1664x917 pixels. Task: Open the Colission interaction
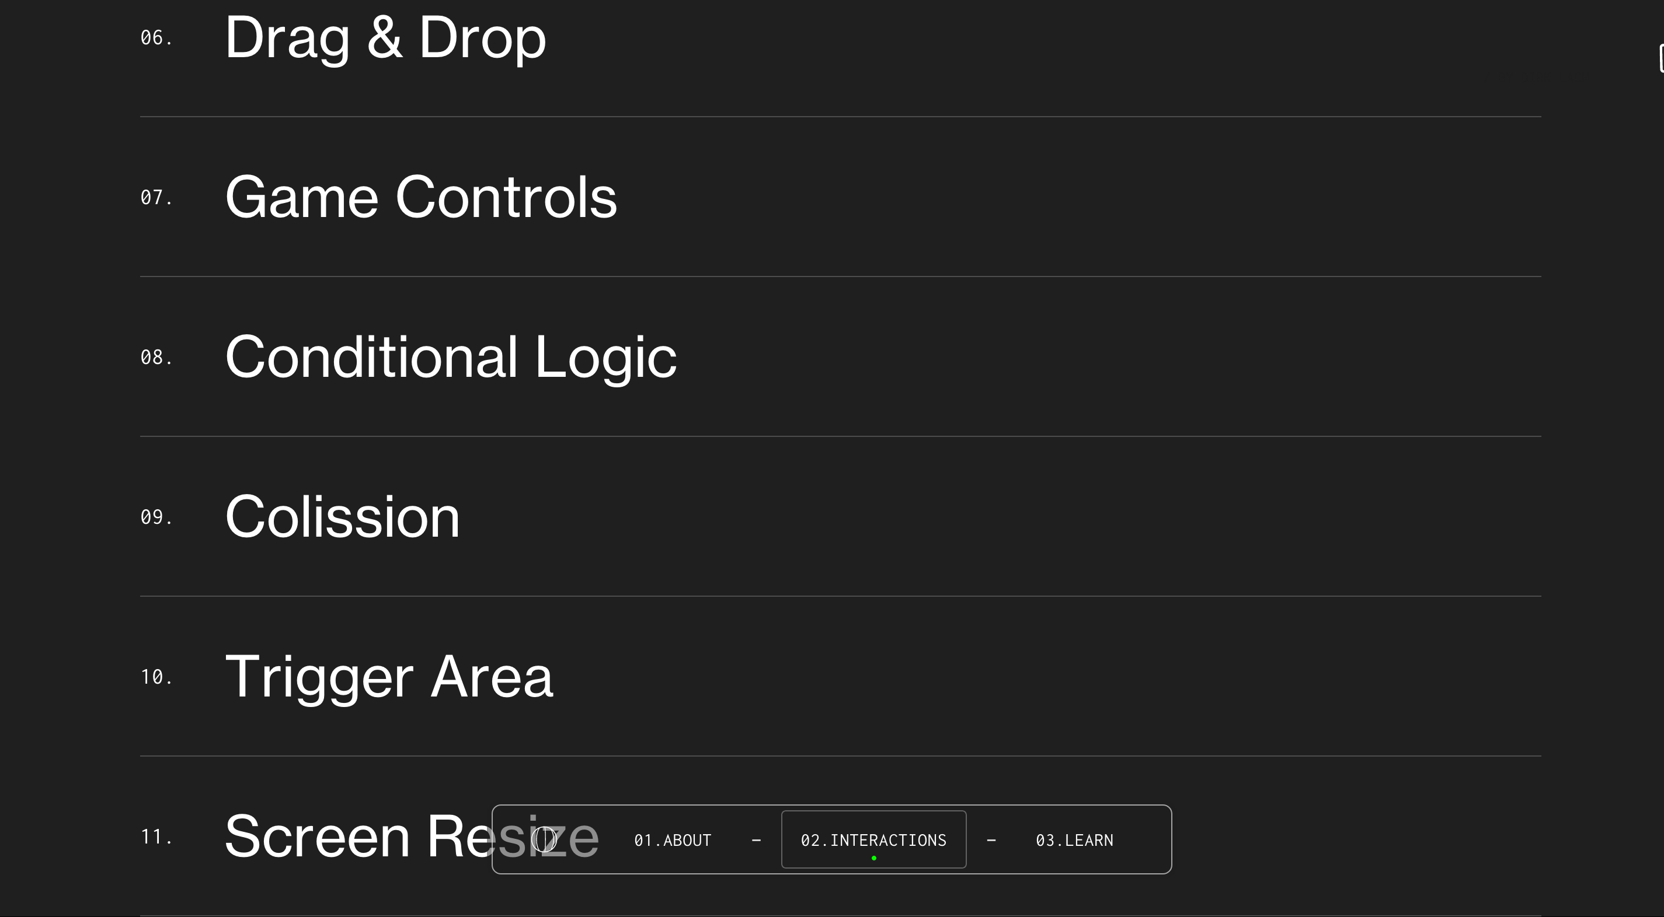(x=342, y=517)
